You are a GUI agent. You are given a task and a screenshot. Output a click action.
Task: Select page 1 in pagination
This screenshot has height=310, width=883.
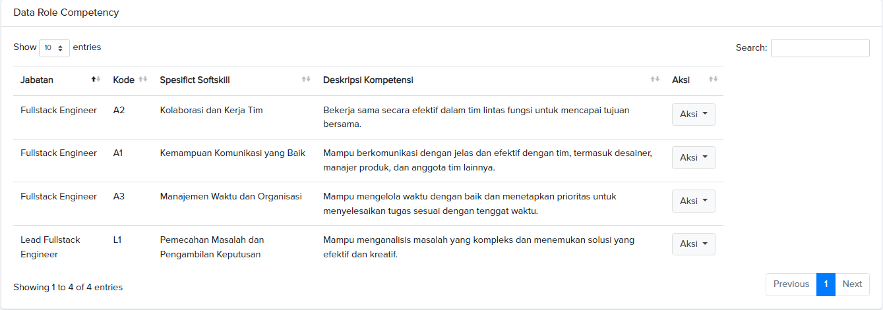click(826, 284)
